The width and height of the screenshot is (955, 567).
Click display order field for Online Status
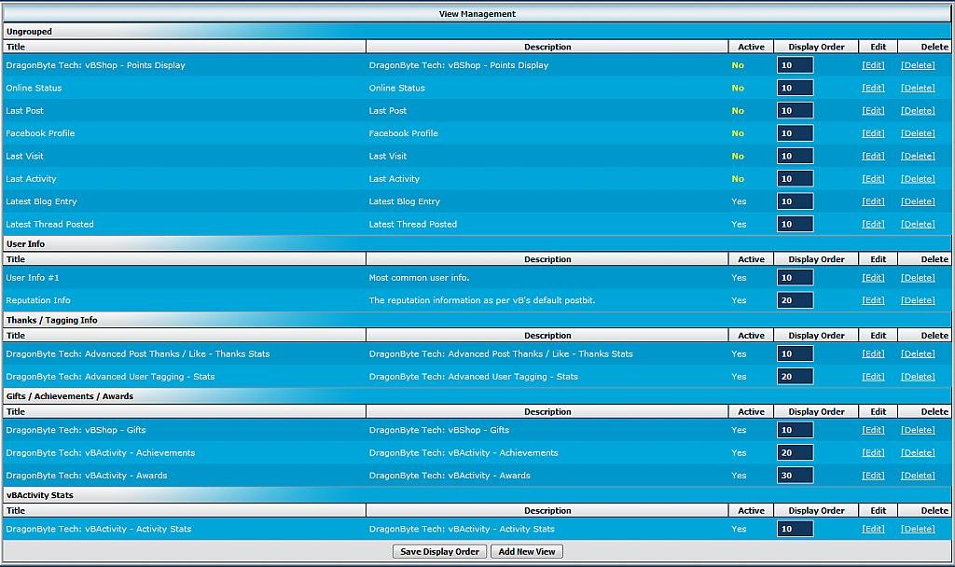point(795,88)
